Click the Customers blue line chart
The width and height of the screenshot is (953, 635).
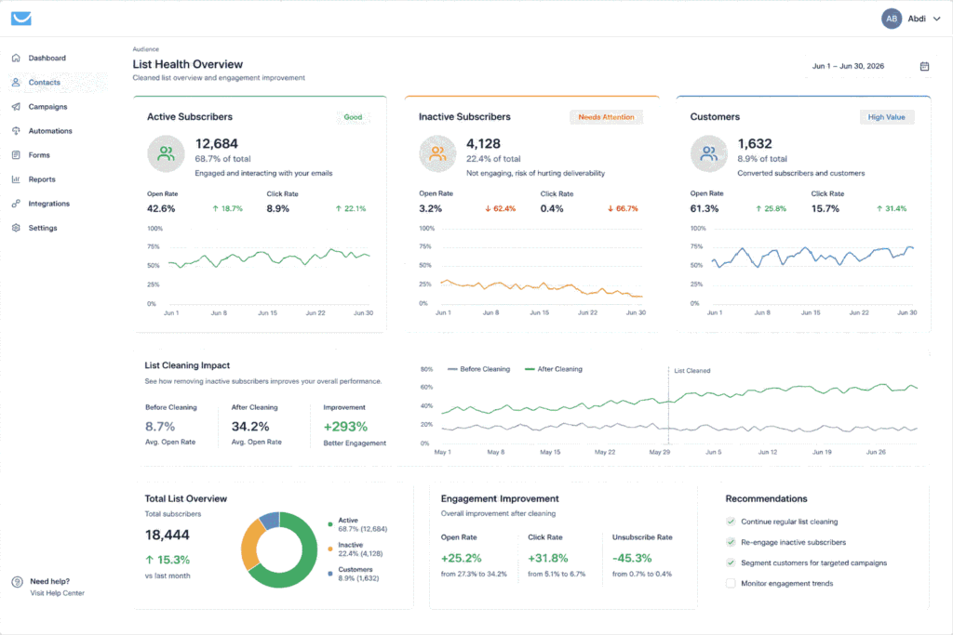pos(812,257)
